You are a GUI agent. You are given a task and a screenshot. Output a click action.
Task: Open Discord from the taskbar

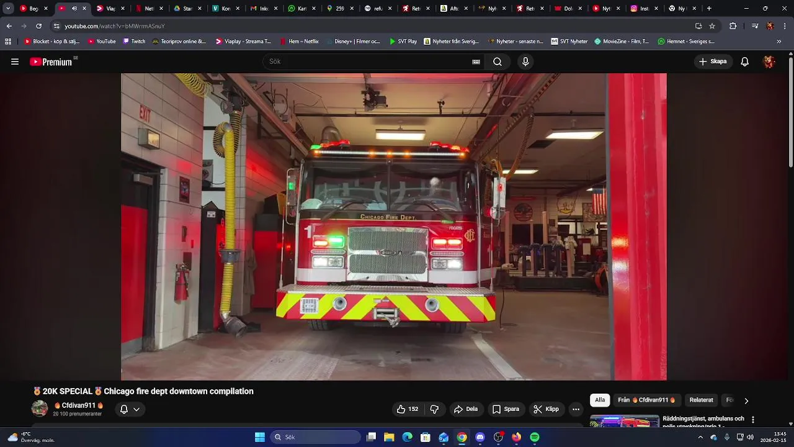pyautogui.click(x=480, y=437)
